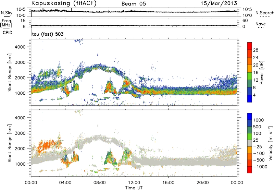Click the "24" label on the Power scale
Screen dimensions: 274x190
coord(256,58)
